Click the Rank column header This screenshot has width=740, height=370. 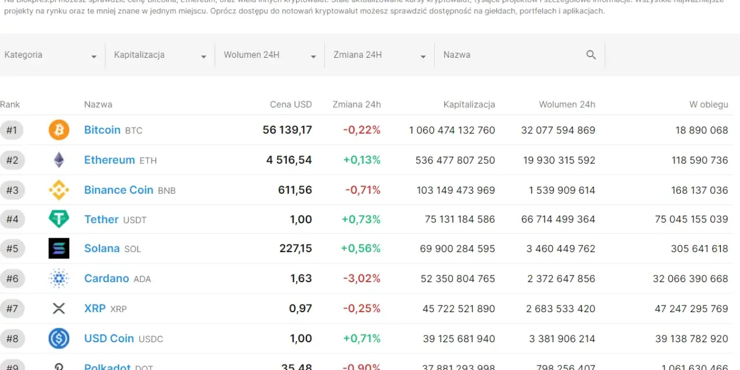click(10, 105)
